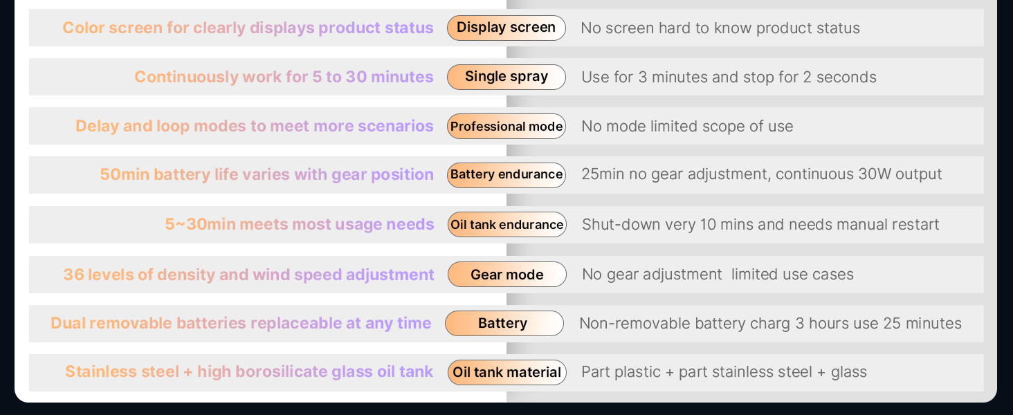Viewport: 1013px width, 415px height.
Task: Select the Oil tank material pill
Action: pyautogui.click(x=507, y=372)
